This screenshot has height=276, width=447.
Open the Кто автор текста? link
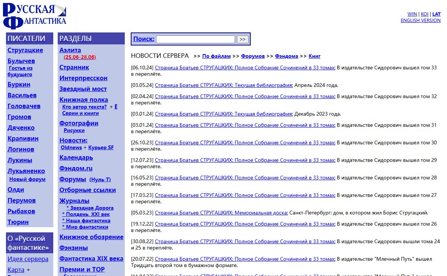pos(85,107)
